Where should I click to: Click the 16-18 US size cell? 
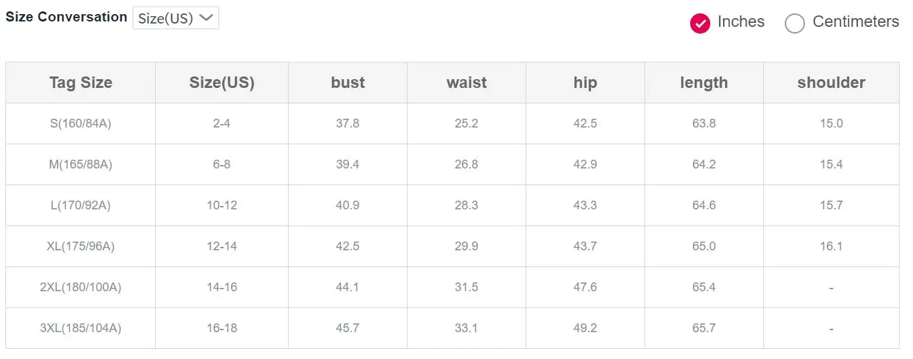(x=222, y=328)
